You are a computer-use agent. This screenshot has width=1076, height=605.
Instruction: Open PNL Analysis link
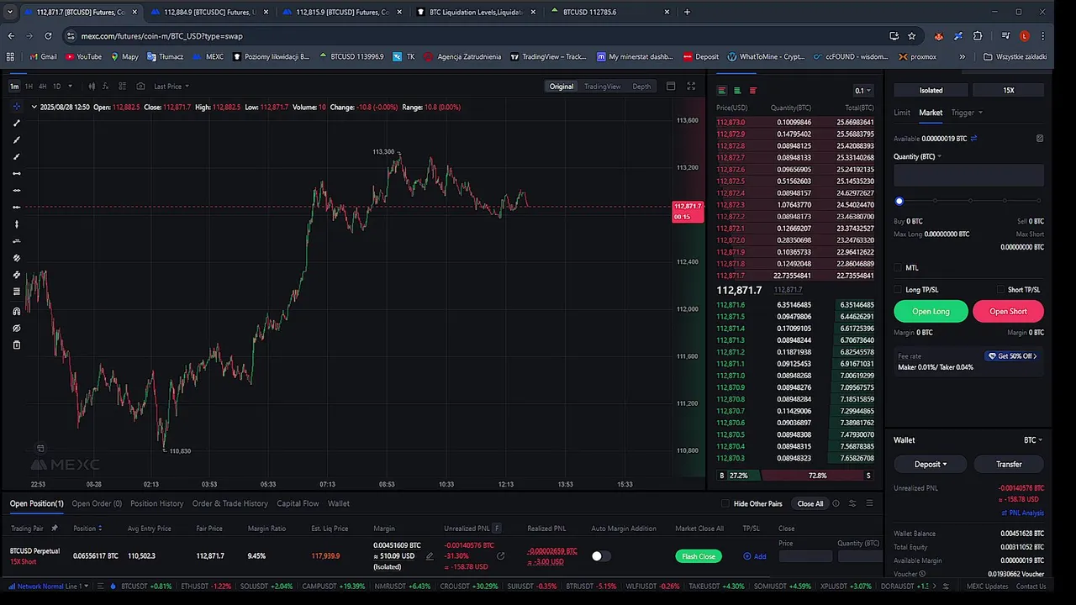tap(1023, 513)
